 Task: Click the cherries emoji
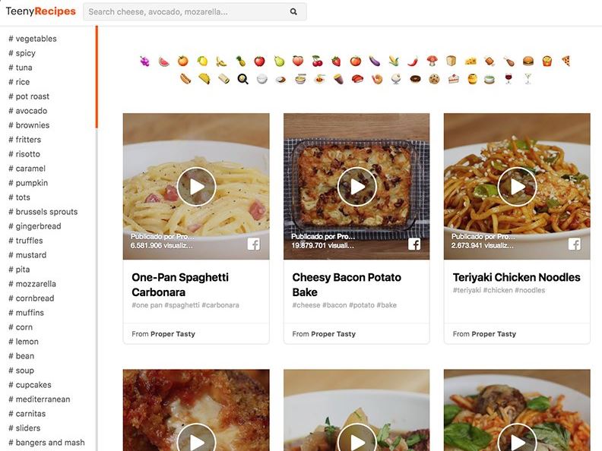pos(318,61)
